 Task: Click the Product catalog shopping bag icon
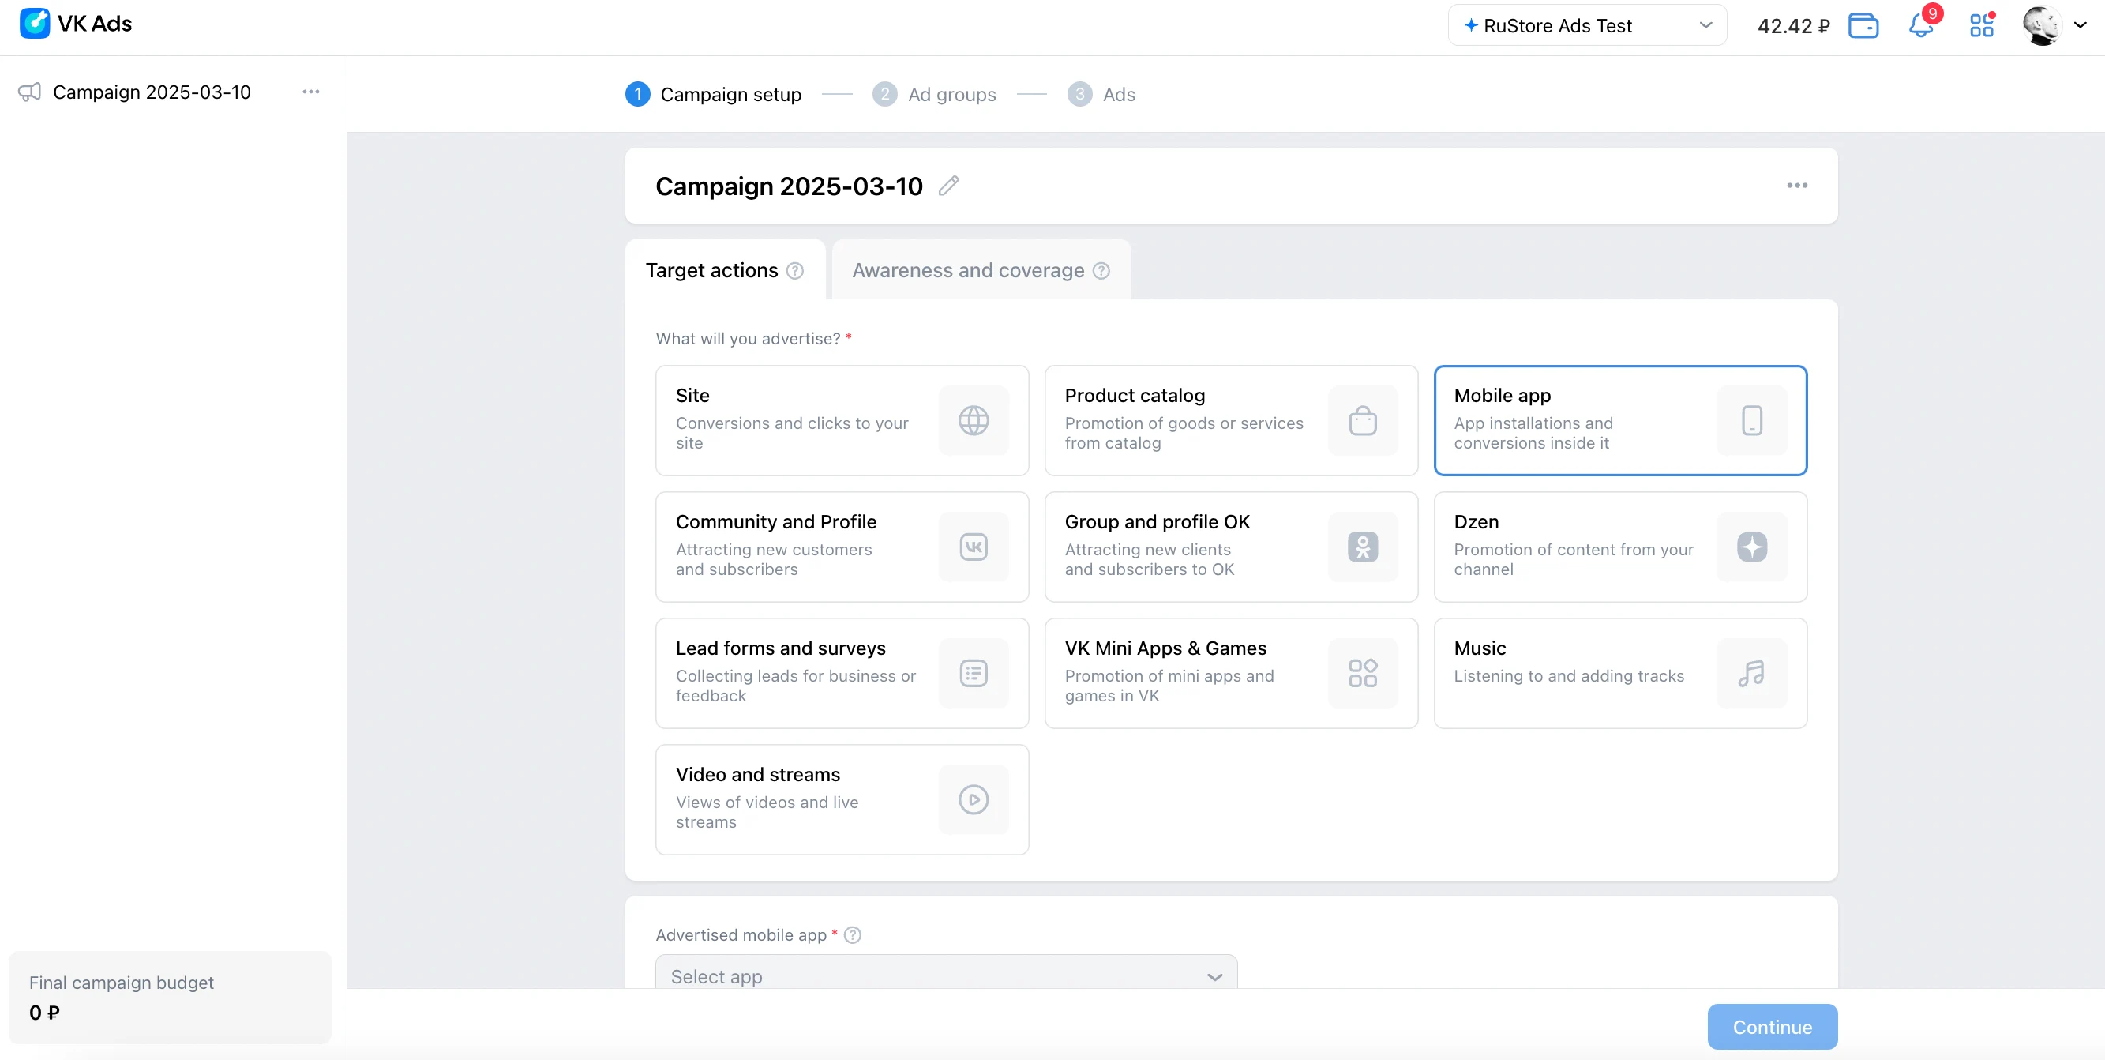click(1362, 421)
